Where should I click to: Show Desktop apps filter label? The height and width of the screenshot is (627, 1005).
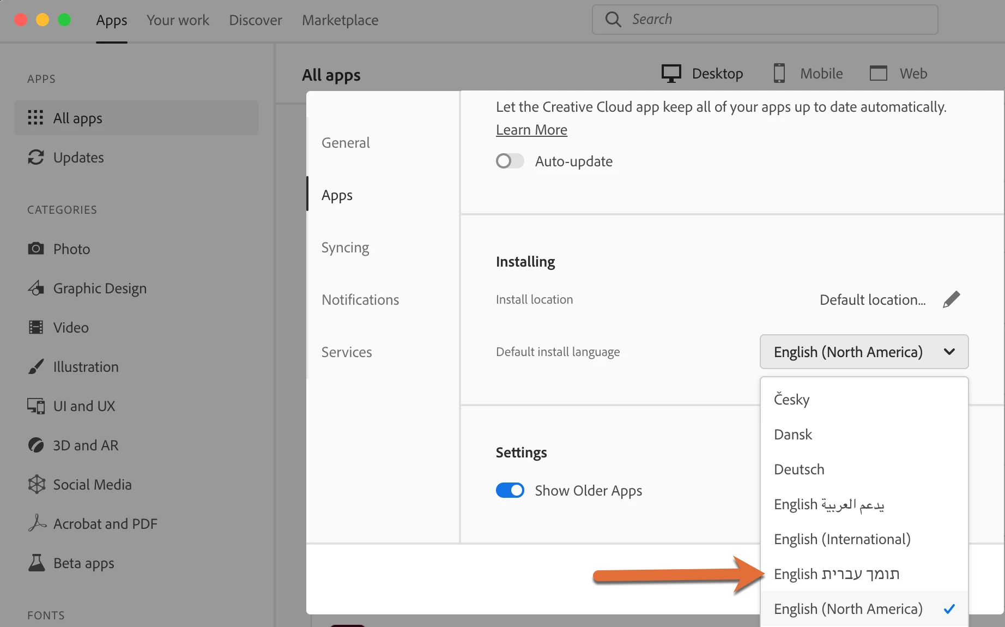pos(717,74)
